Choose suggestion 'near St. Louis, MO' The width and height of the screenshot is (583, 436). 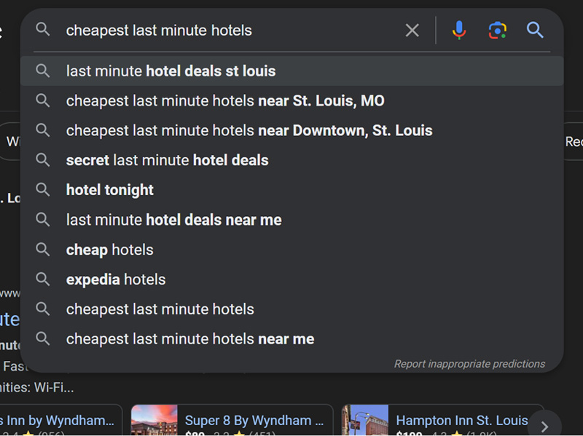[x=225, y=101]
